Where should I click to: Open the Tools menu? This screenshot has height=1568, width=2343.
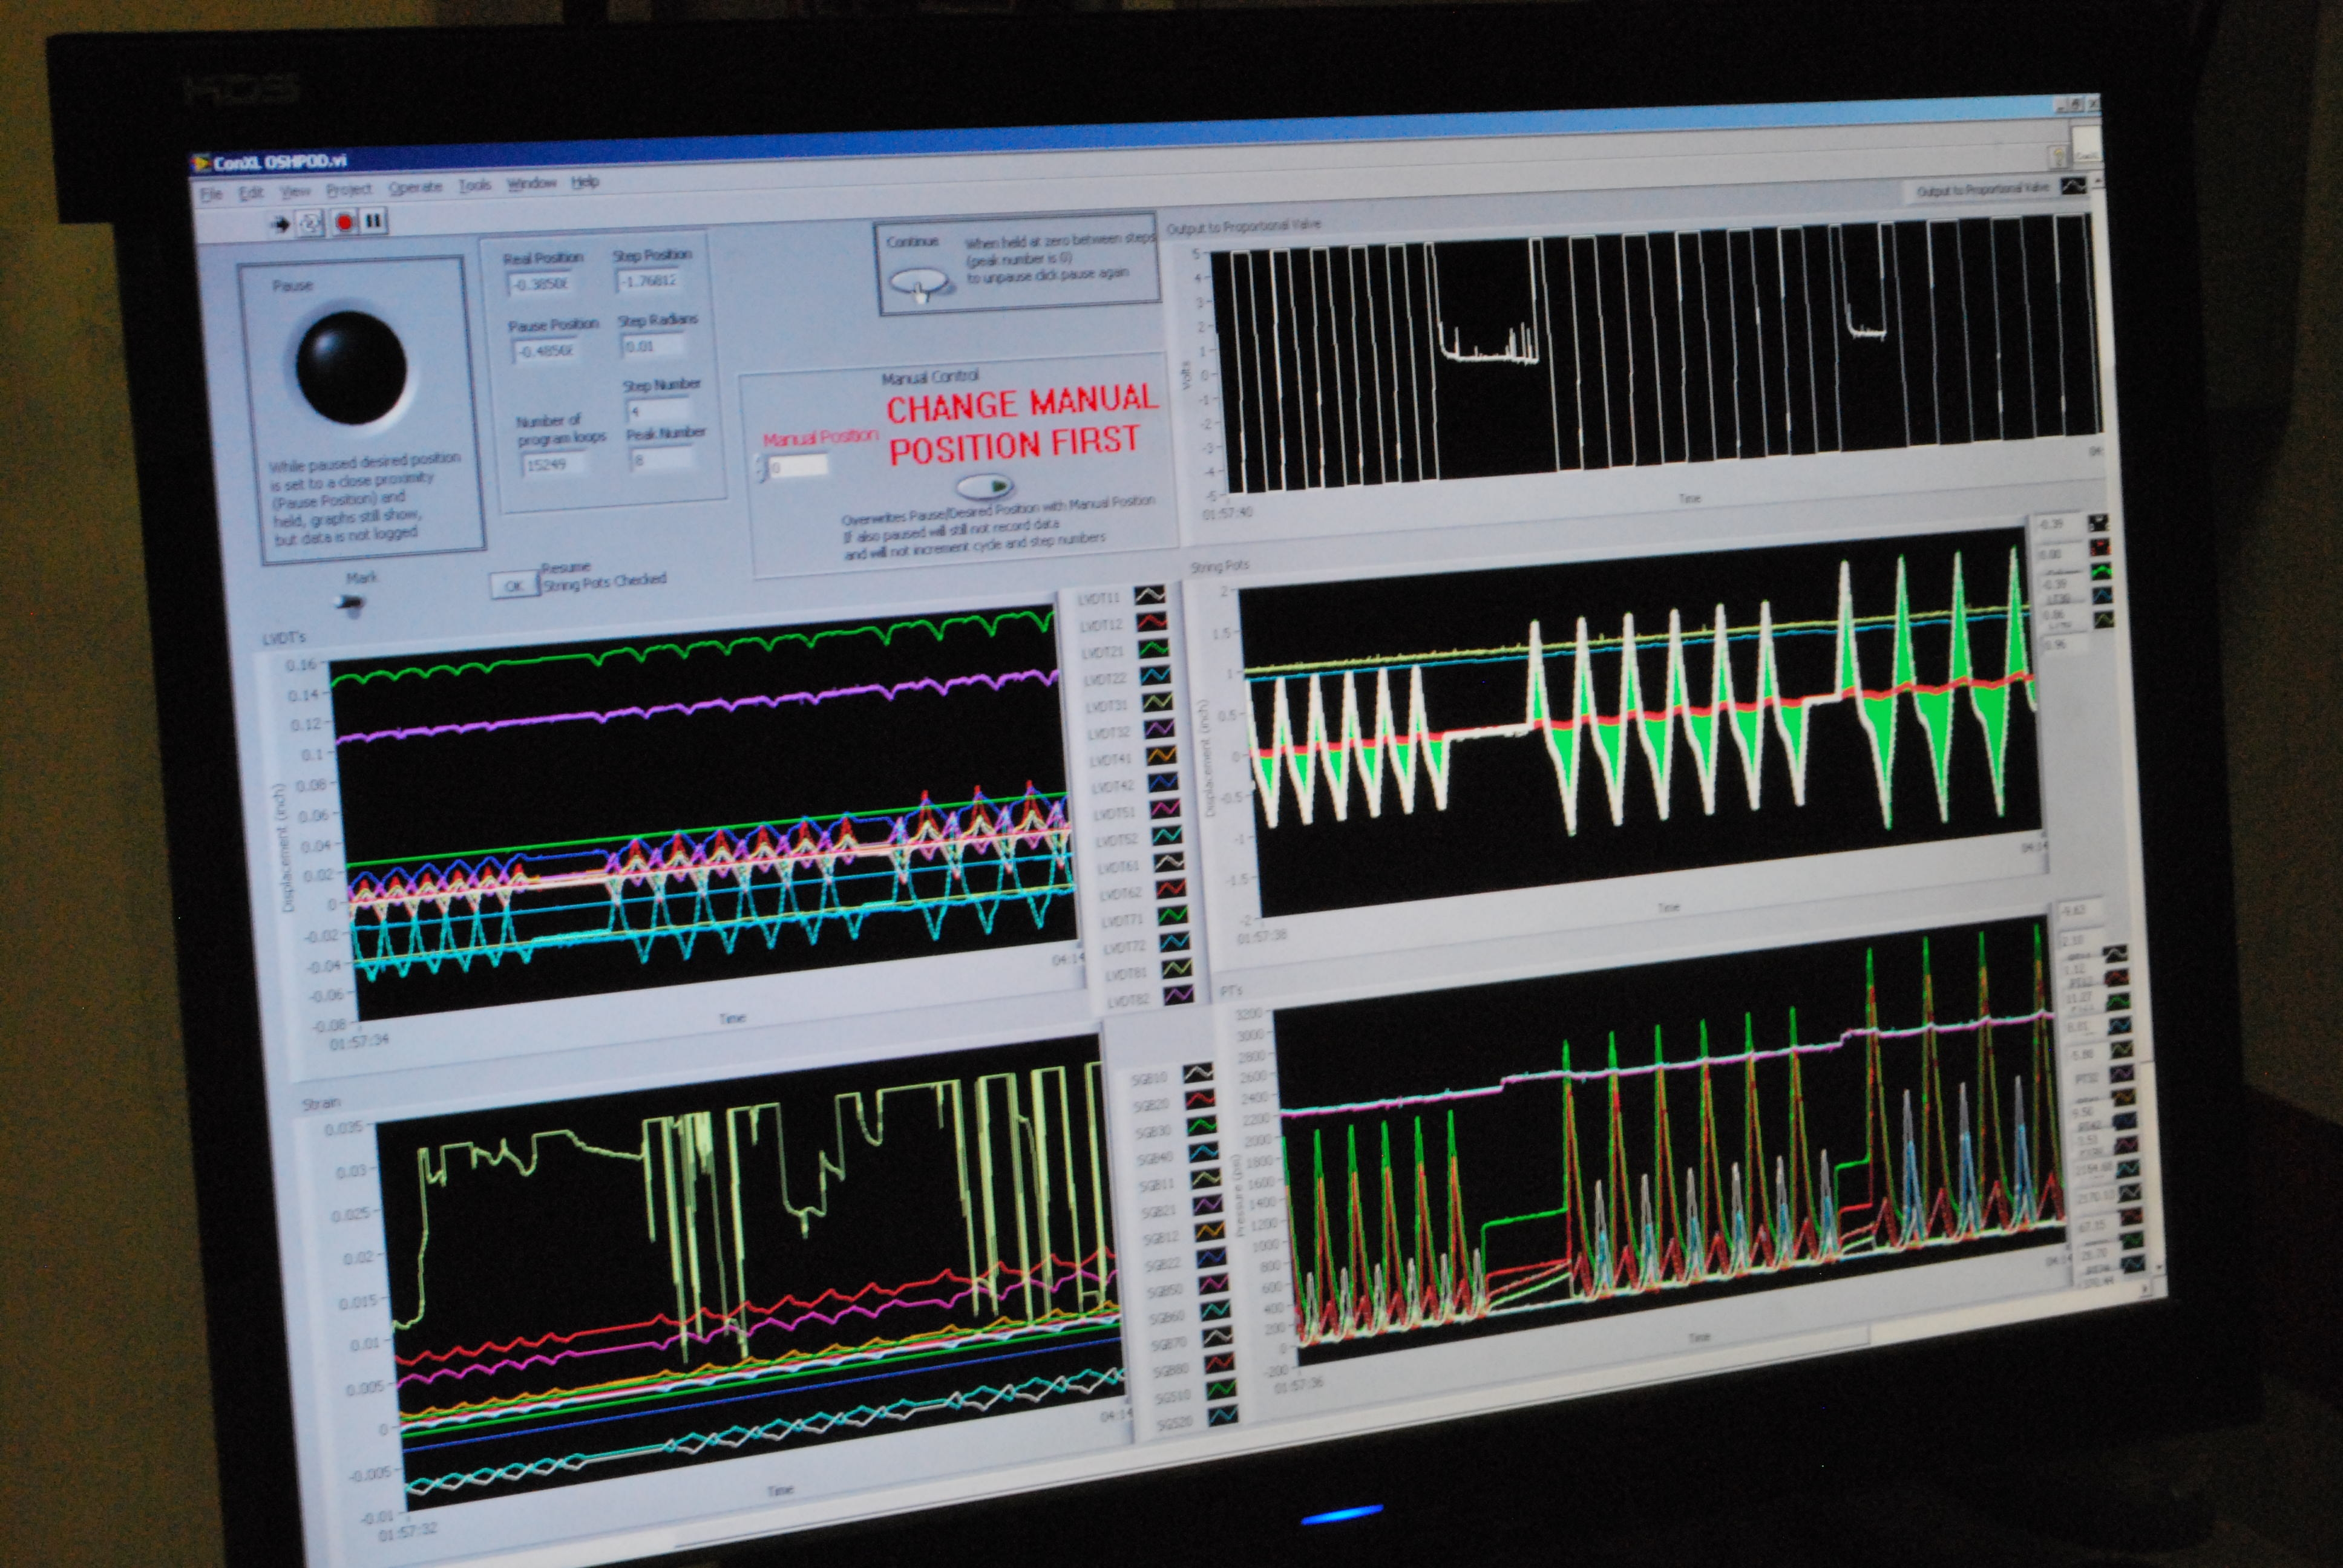tap(477, 186)
